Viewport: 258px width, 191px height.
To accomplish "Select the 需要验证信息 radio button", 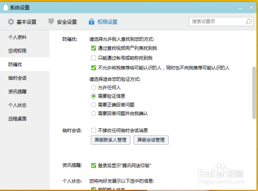I will pos(93,96).
